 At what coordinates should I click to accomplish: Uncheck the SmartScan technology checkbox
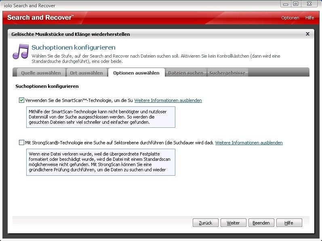coord(21,100)
